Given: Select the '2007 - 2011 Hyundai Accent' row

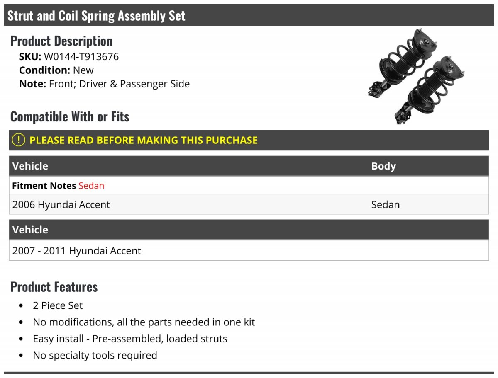Looking at the screenshot, I should click(x=77, y=251).
